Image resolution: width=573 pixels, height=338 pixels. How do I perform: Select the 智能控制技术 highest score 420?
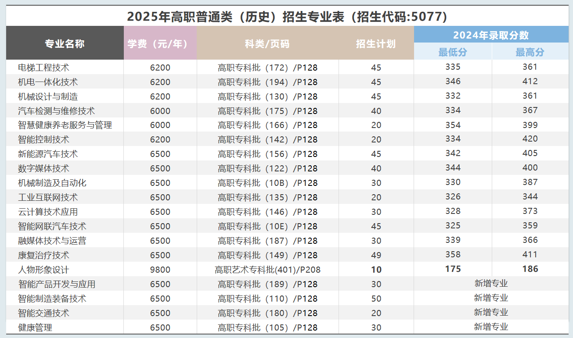coord(530,139)
